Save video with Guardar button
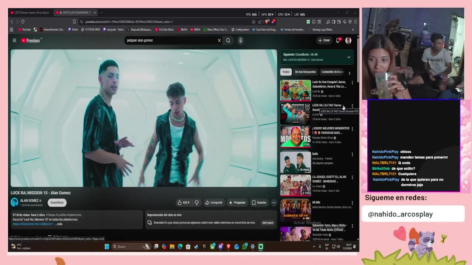Screen dimensions: 472x265 pyautogui.click(x=259, y=202)
